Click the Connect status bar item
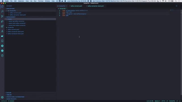The height and width of the screenshot is (102, 182). tap(11, 101)
